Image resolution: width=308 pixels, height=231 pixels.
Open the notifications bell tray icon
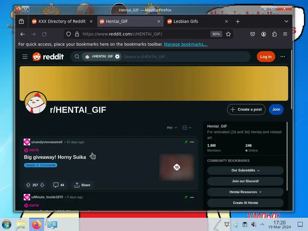pyautogui.click(x=227, y=224)
